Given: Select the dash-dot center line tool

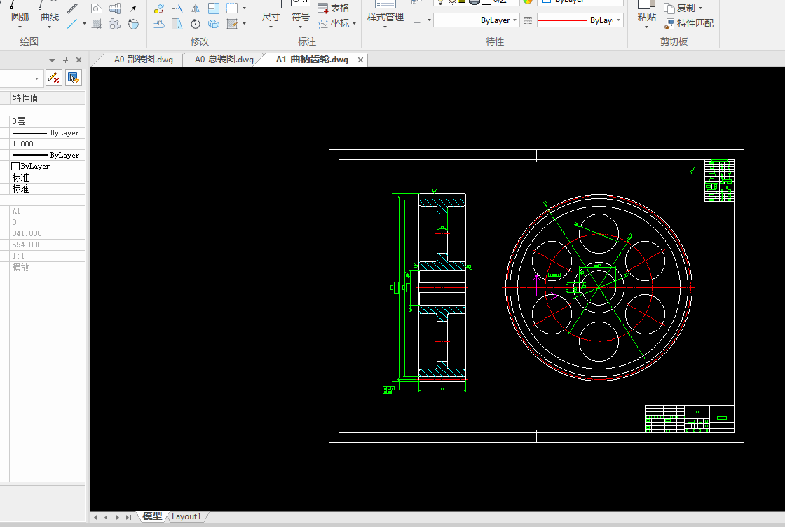Looking at the screenshot, I should tap(73, 24).
